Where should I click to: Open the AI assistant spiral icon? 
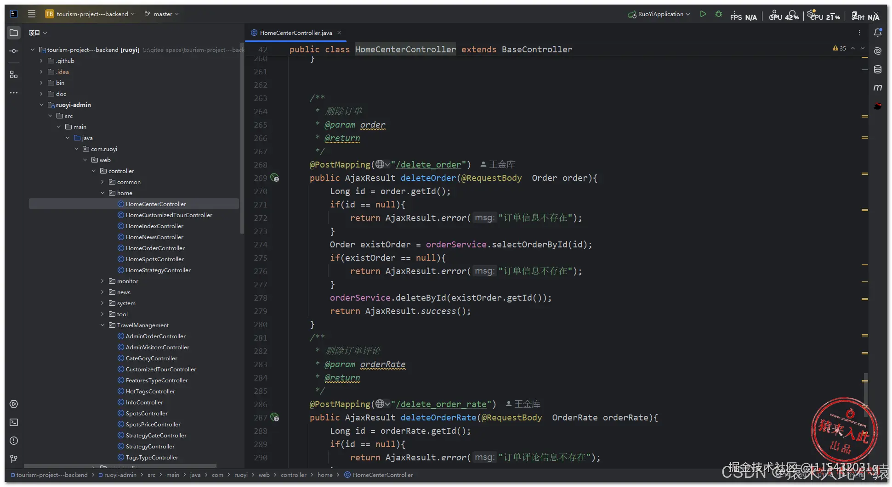pos(878,51)
